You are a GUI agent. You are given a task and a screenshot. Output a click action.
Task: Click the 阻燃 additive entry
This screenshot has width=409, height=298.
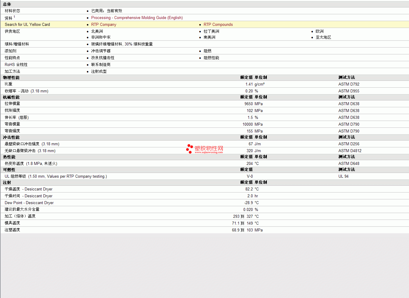pyautogui.click(x=208, y=51)
